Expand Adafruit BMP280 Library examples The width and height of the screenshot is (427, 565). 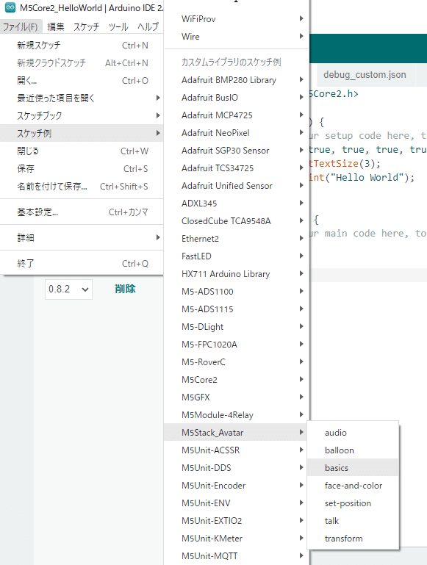click(x=237, y=80)
